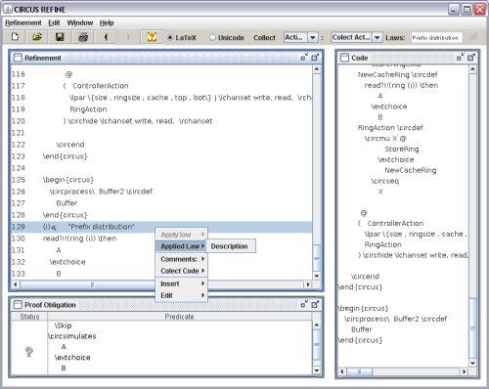Image resolution: width=489 pixels, height=389 pixels.
Task: Minimize the Proof Obligation panel
Action: (304, 304)
